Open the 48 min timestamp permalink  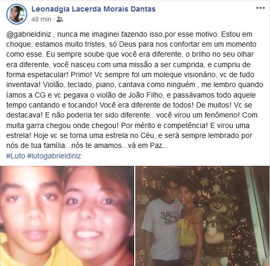pos(41,19)
